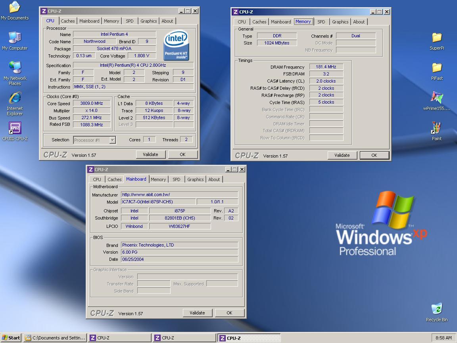Click the Rated FSB 1088.3 MHz value

(x=92, y=125)
